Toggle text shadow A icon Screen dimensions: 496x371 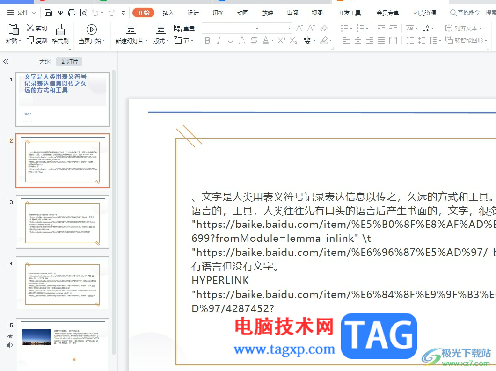pos(242,40)
